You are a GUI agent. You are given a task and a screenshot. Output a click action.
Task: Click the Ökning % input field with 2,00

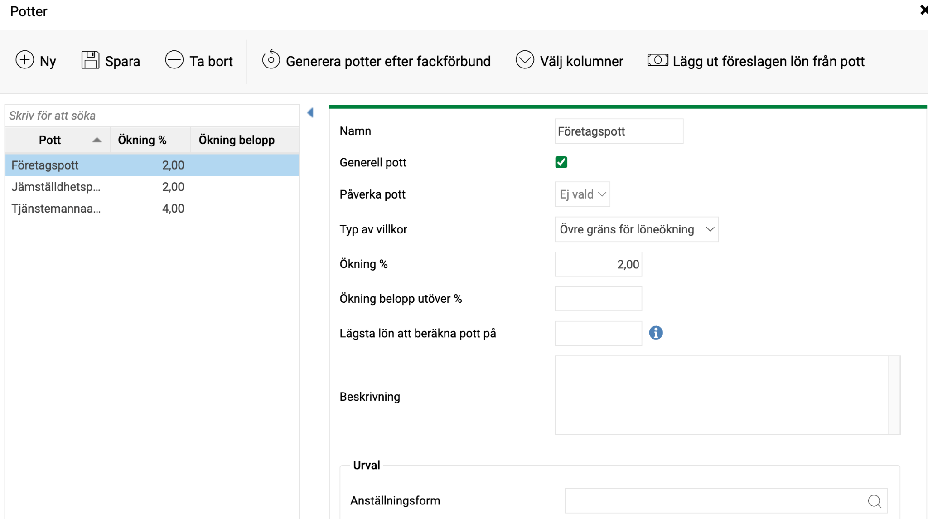(x=598, y=264)
